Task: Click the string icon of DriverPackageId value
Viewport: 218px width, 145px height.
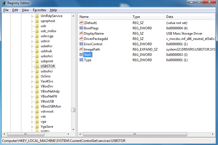Action: click(81, 39)
